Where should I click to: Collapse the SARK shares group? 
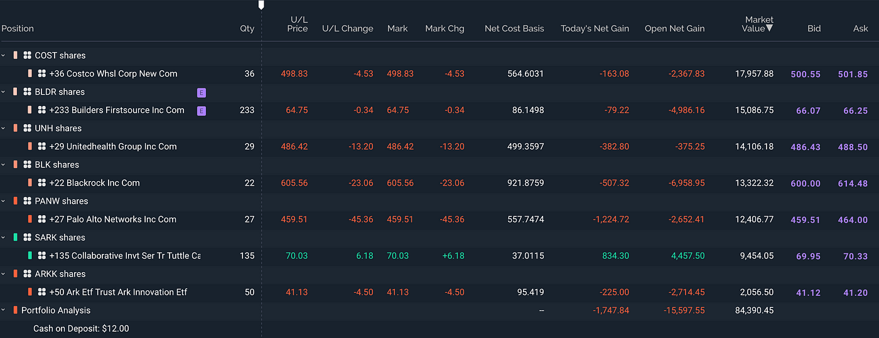pos(3,237)
